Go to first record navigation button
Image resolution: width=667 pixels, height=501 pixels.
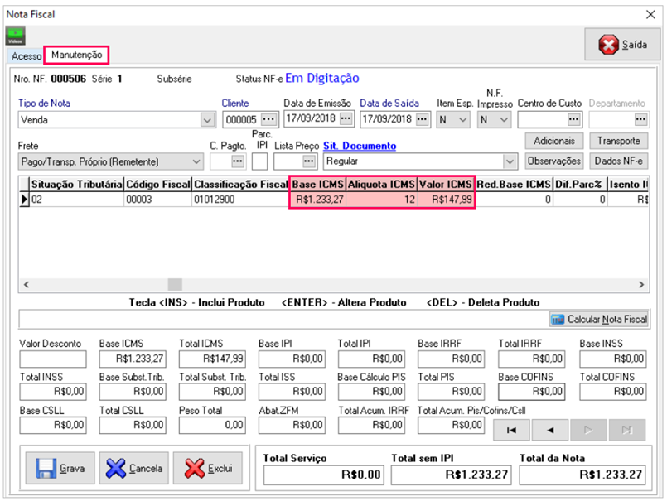512,429
